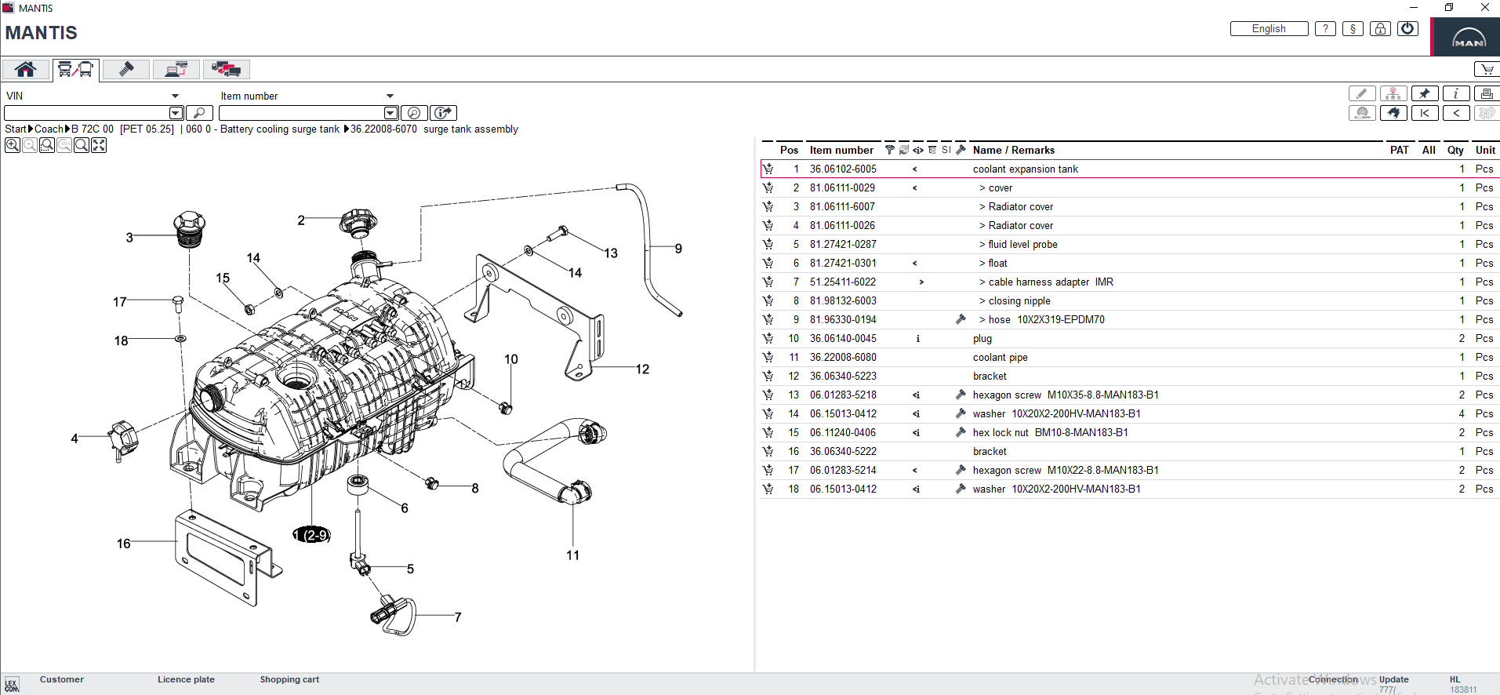
Task: Click the Start breadcrumb link
Action: point(16,129)
